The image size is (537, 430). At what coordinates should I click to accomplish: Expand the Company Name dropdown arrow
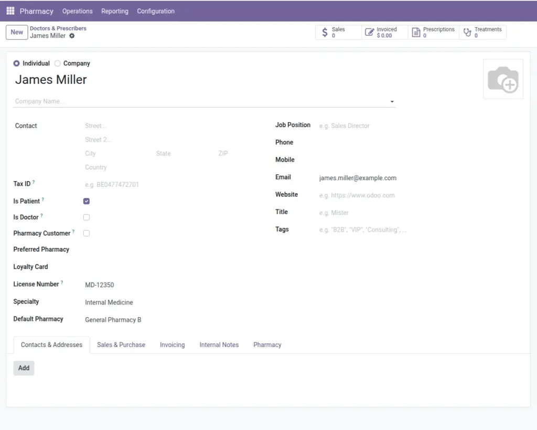click(392, 101)
